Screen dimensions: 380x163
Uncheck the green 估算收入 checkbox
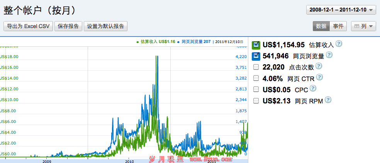point(256,45)
